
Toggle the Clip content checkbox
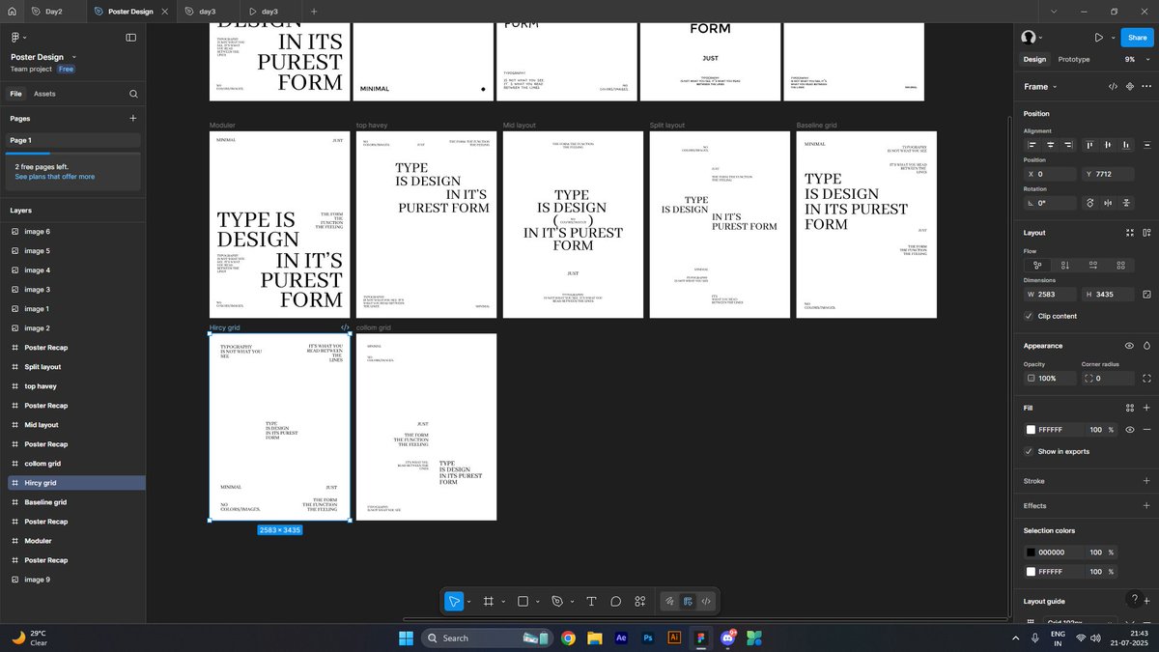click(1029, 316)
